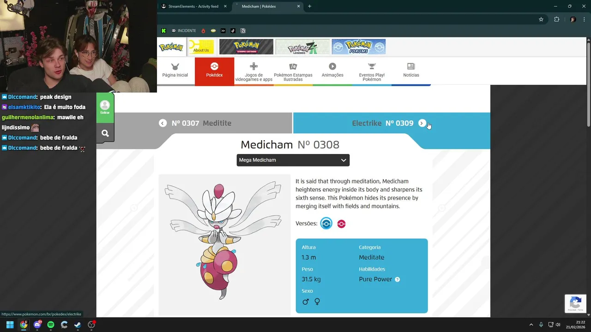Select the red version Poké Ball
Screen dimensions: 591x332
coord(341,224)
